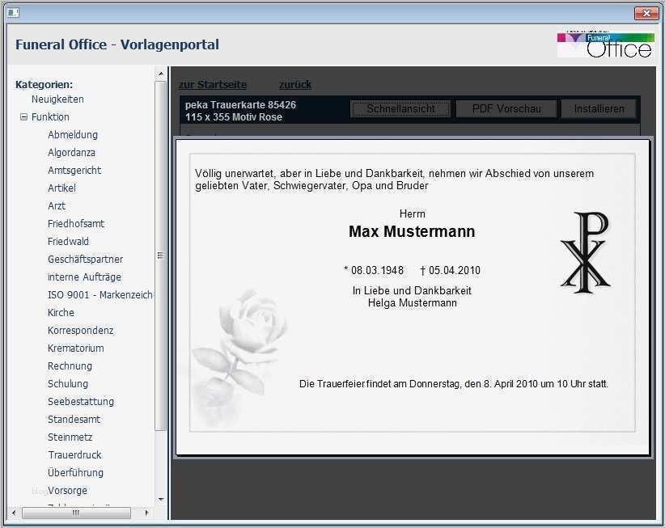This screenshot has height=528, width=665.
Task: Click the Installieren button
Action: tap(599, 108)
